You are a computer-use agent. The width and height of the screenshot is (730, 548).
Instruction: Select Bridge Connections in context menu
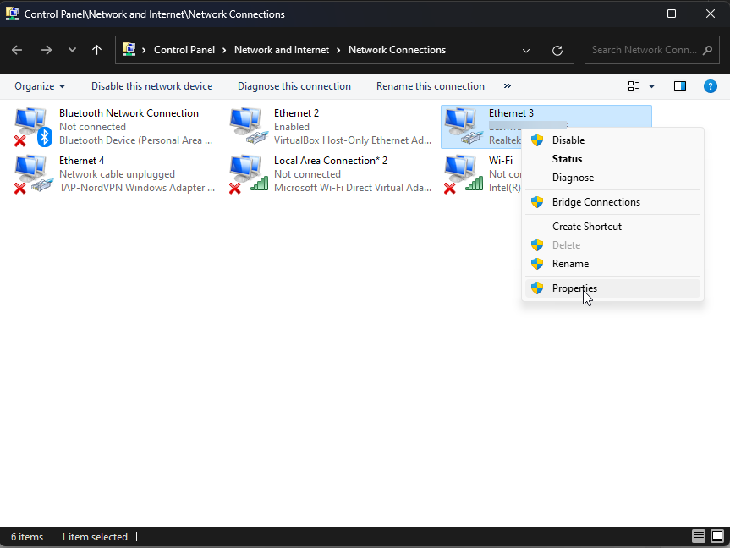click(612, 202)
